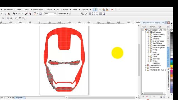Click the Copy icon in toolbar
178x100 pixels.
(x=5, y=14)
